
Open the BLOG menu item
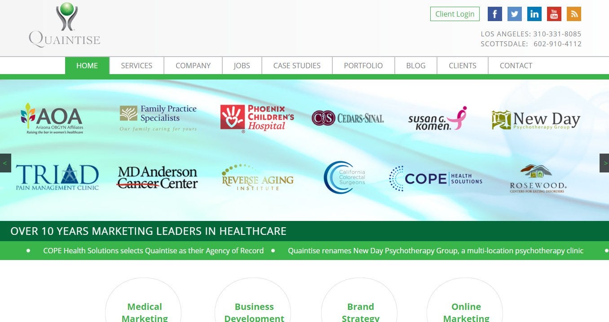pos(416,66)
